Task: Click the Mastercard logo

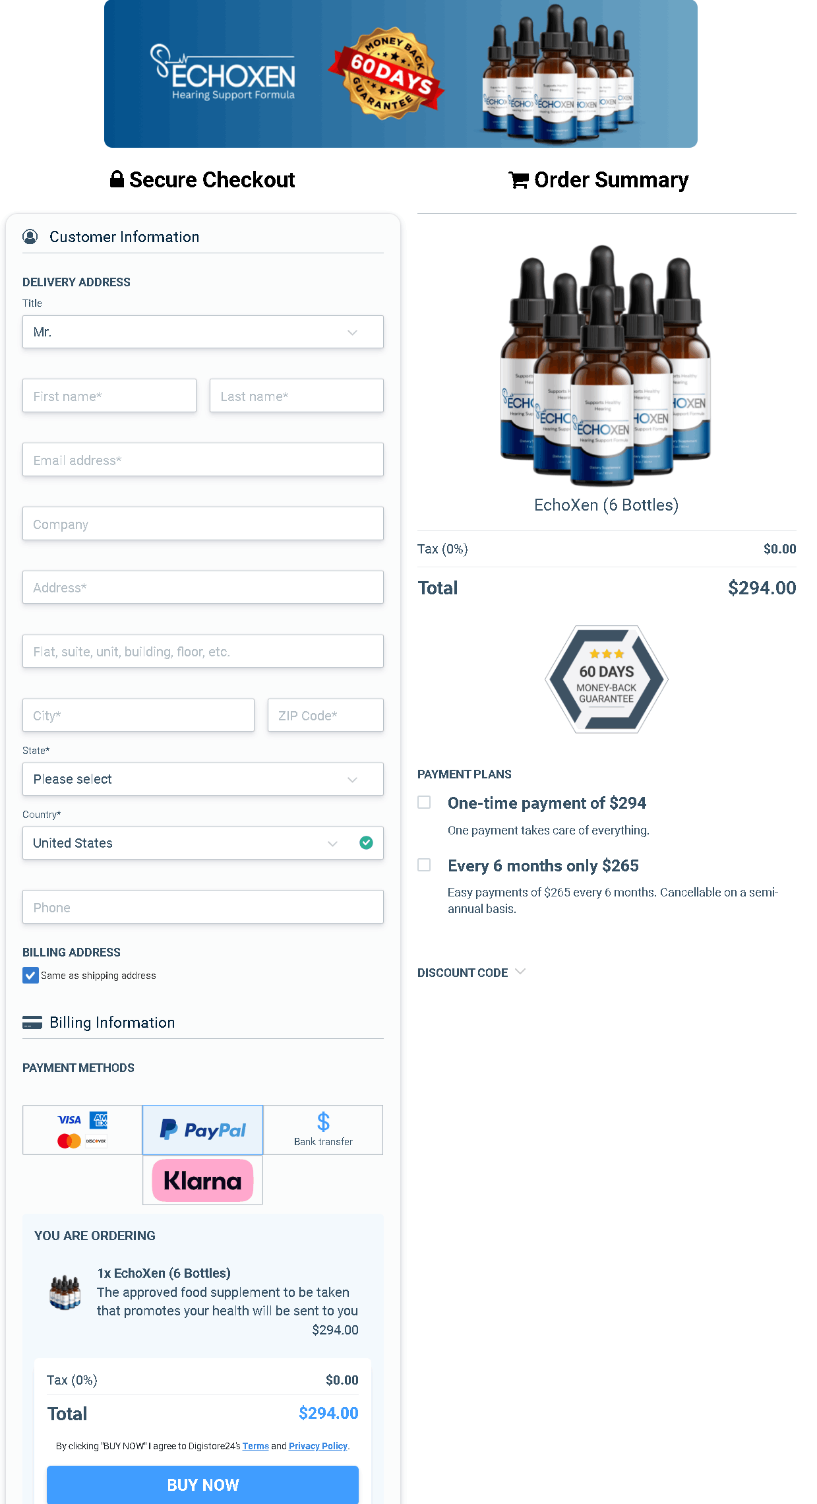Action: pos(69,1141)
